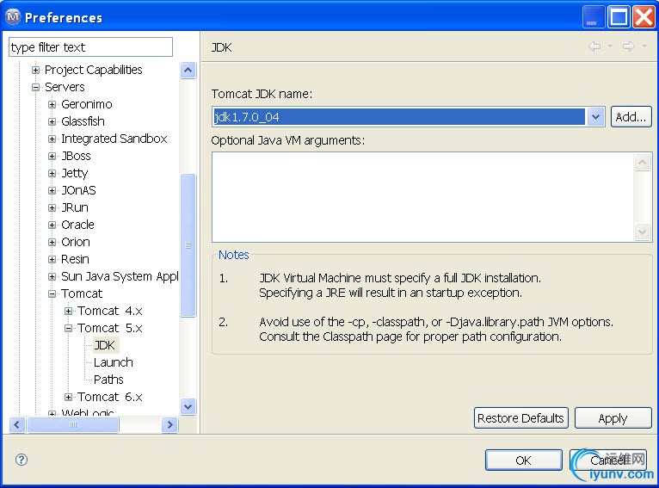Maximize the Preferences window

pos(619,17)
